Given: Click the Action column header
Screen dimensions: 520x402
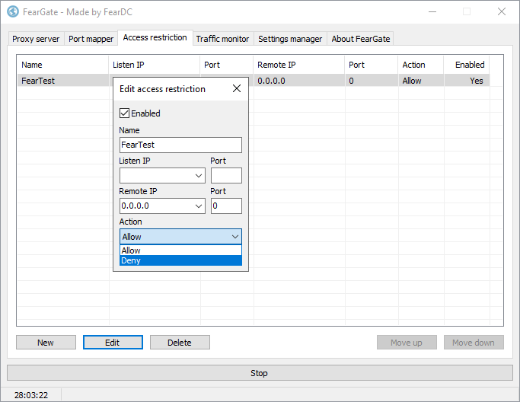Looking at the screenshot, I should point(420,65).
